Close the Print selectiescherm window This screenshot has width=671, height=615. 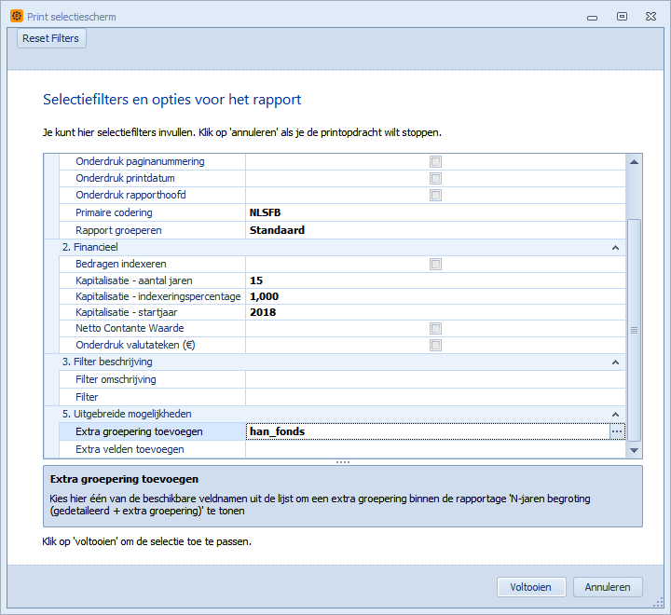(x=650, y=16)
